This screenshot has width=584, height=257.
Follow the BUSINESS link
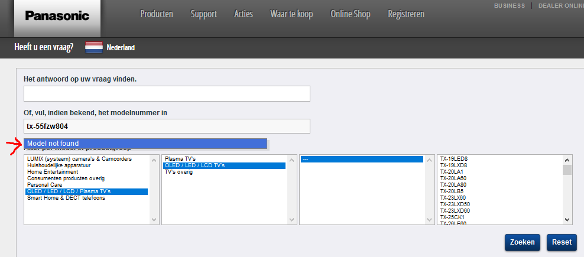coord(510,5)
